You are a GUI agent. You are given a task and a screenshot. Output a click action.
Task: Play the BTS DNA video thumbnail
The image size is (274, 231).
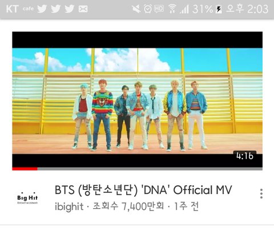coord(138,100)
